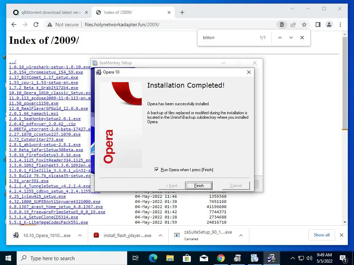Click the page vertical scrollbar thumb
Viewport: 354px width, 265px height.
pyautogui.click(x=345, y=83)
